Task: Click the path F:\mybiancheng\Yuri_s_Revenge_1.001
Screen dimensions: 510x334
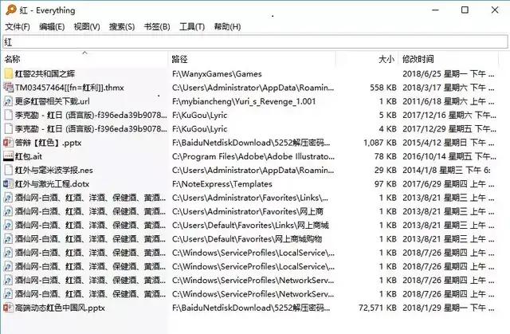Action: pyautogui.click(x=244, y=101)
